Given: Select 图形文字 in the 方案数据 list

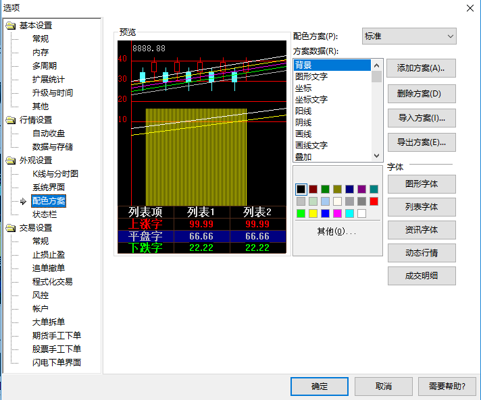Looking at the screenshot, I should click(x=332, y=77).
